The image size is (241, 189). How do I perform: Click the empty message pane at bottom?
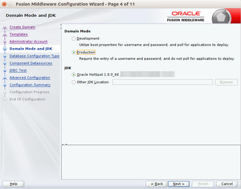point(151,162)
